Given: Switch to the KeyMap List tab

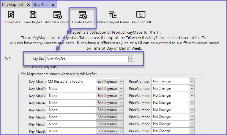Looking at the screenshot, I should 13,5.
